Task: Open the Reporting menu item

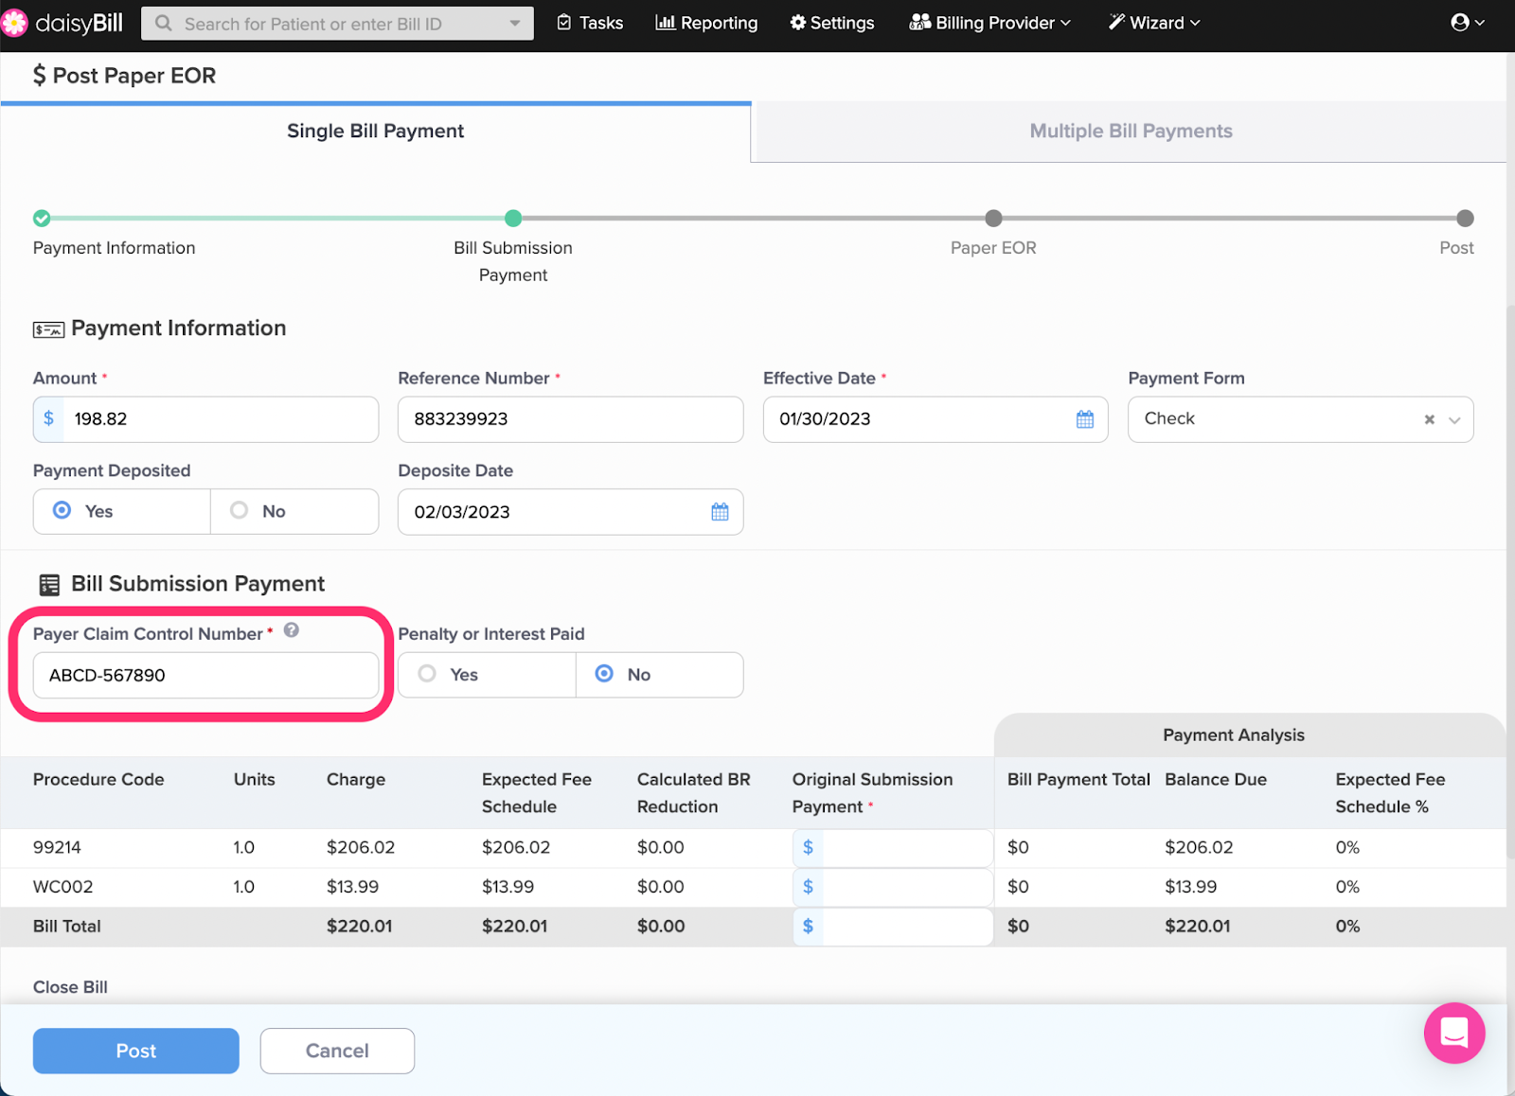Action: click(706, 23)
